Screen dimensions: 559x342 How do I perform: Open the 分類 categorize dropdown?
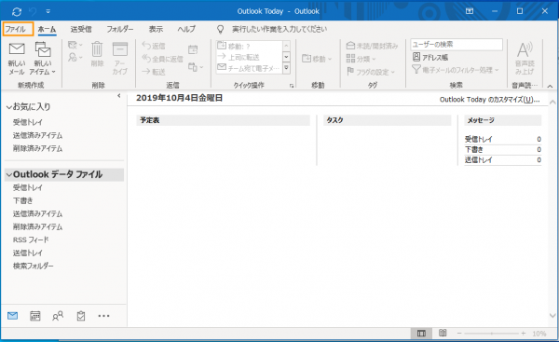click(x=361, y=59)
